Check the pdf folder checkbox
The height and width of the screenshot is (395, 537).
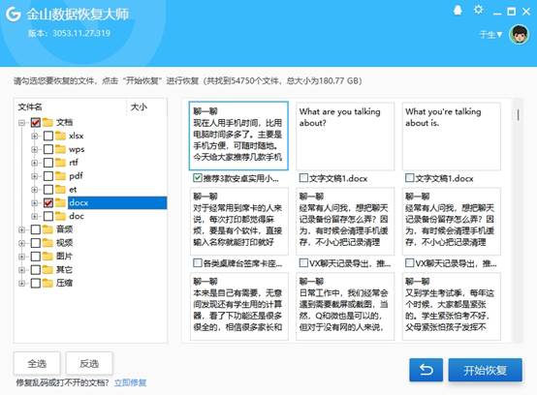(48, 176)
